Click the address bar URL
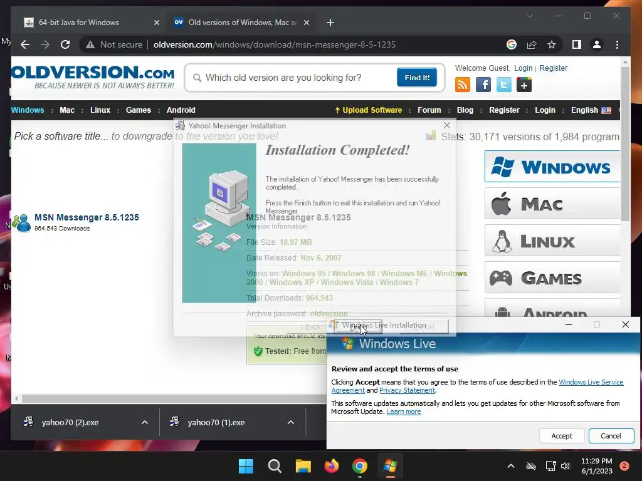Screen dimensions: 642x481 pyautogui.click(x=275, y=44)
